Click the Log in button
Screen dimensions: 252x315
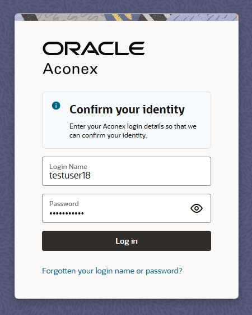[127, 241]
